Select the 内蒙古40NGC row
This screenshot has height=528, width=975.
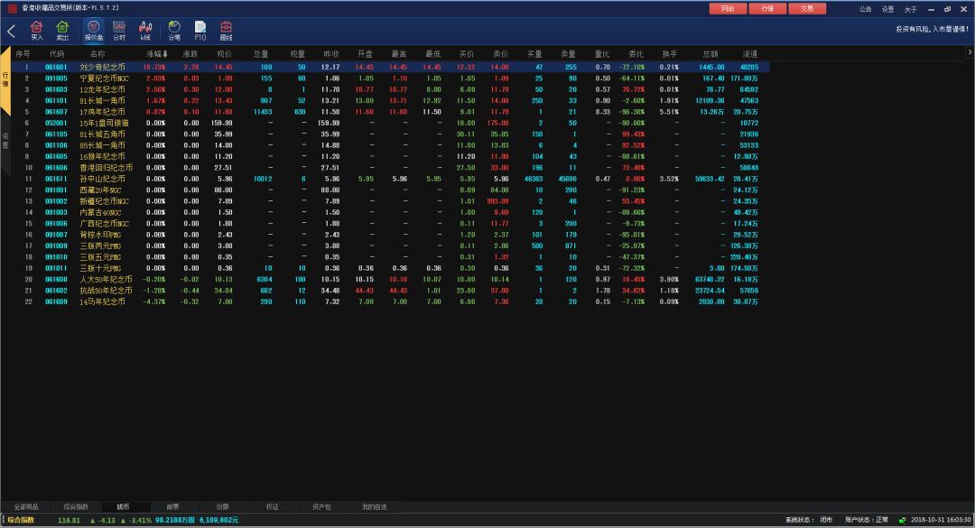pyautogui.click(x=391, y=213)
